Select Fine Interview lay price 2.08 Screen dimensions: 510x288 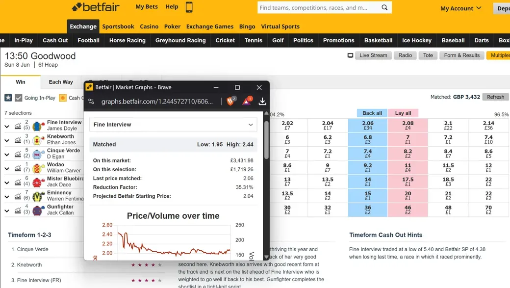coord(408,125)
